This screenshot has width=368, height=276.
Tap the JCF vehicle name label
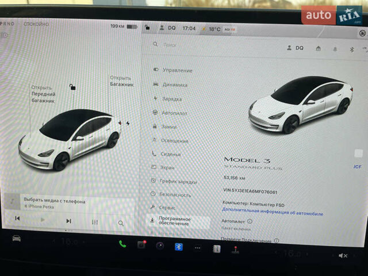click(357, 167)
